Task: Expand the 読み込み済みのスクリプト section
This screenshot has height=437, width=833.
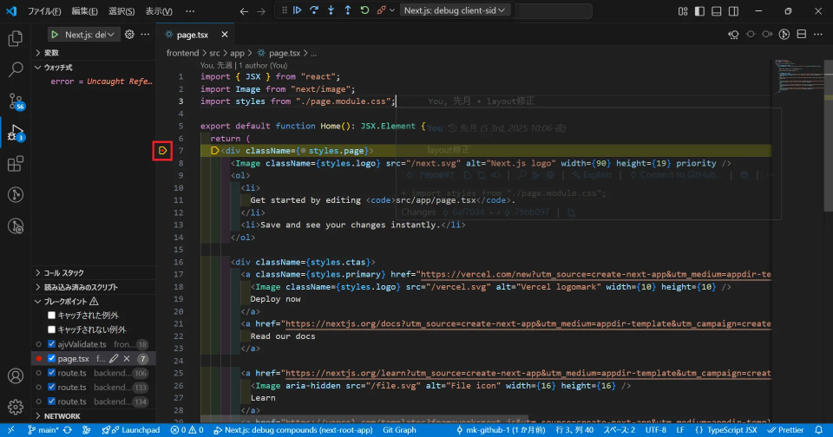Action: point(94,287)
